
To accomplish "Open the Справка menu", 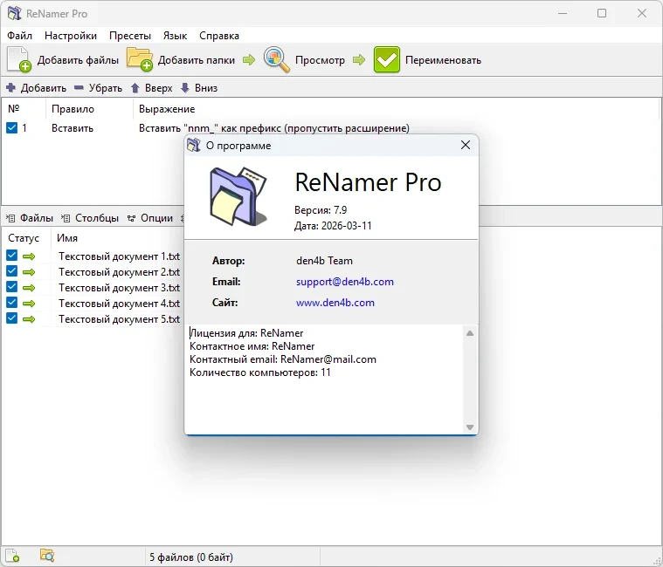I will click(219, 36).
